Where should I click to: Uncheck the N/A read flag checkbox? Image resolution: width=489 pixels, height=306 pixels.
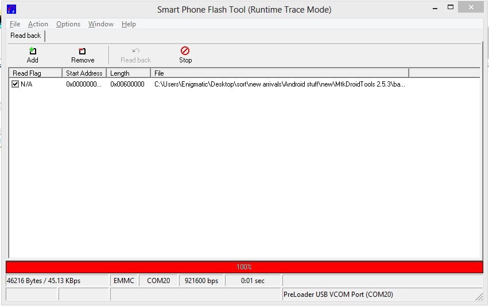tap(15, 84)
